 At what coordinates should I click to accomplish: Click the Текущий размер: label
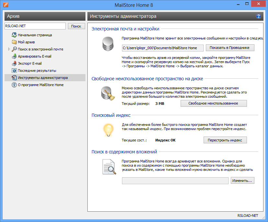tap(136, 104)
